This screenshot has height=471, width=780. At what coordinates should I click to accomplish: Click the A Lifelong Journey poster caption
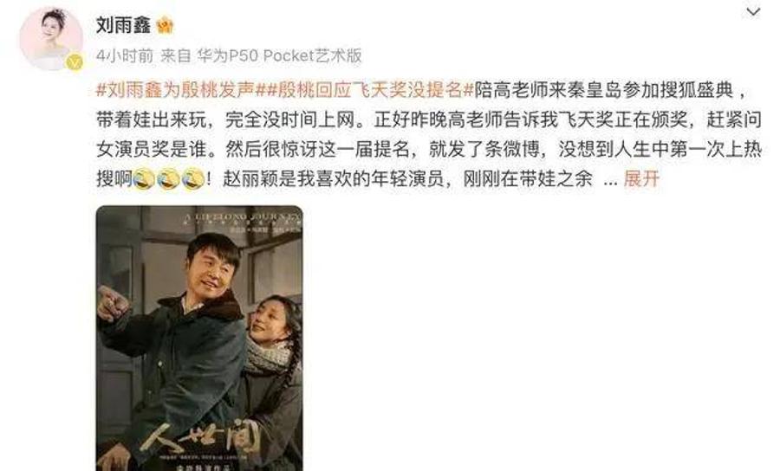click(x=243, y=217)
